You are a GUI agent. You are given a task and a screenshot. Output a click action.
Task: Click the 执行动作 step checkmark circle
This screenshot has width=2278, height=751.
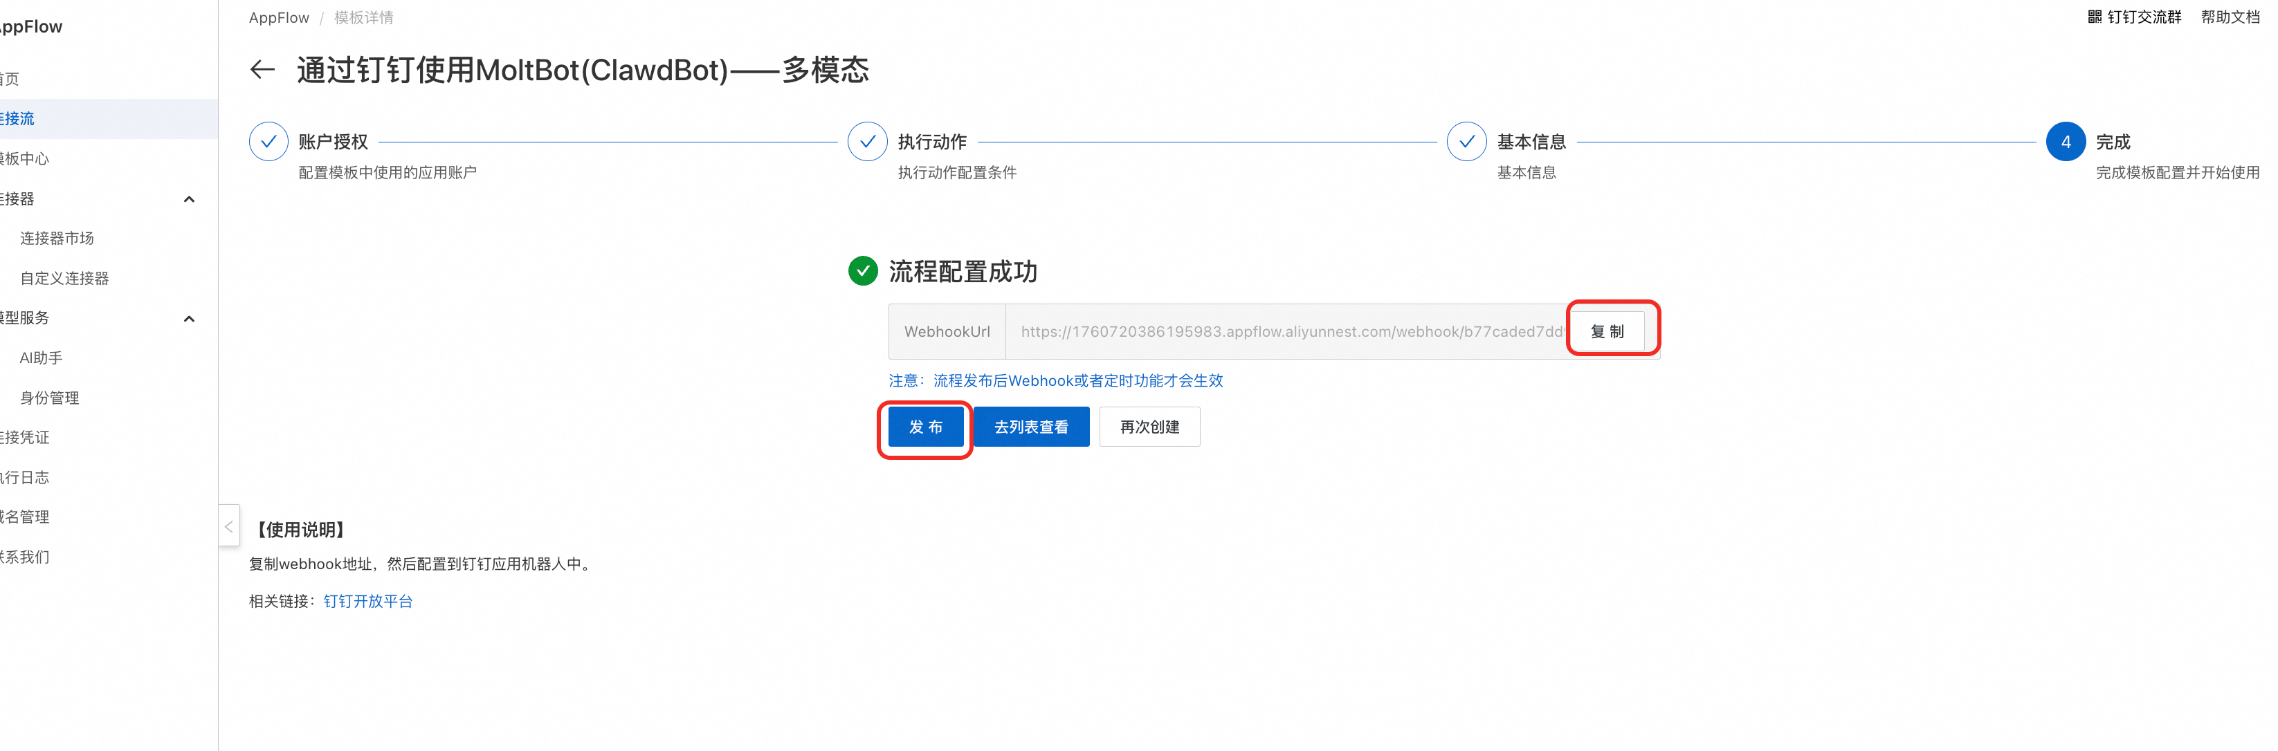click(x=868, y=141)
